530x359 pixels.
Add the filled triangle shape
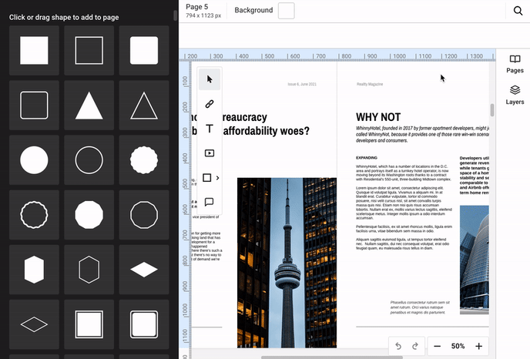(x=89, y=105)
